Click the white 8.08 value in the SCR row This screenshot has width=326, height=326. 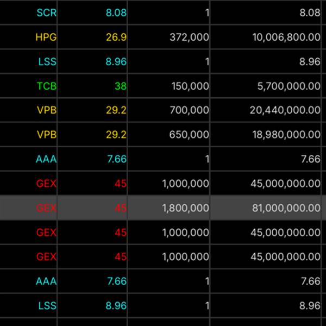[x=310, y=12]
